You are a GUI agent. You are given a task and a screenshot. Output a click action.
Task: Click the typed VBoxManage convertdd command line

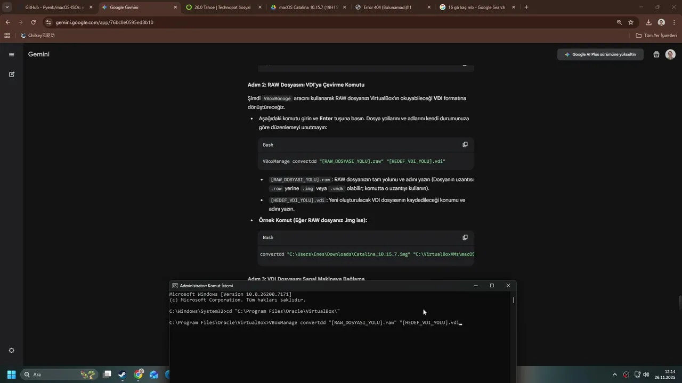click(x=315, y=323)
